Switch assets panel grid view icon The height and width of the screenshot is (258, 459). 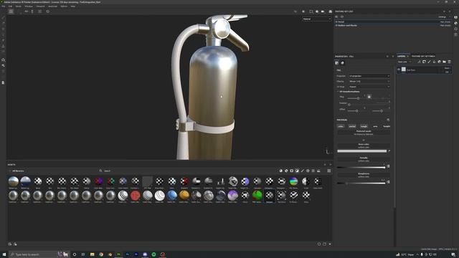329,171
